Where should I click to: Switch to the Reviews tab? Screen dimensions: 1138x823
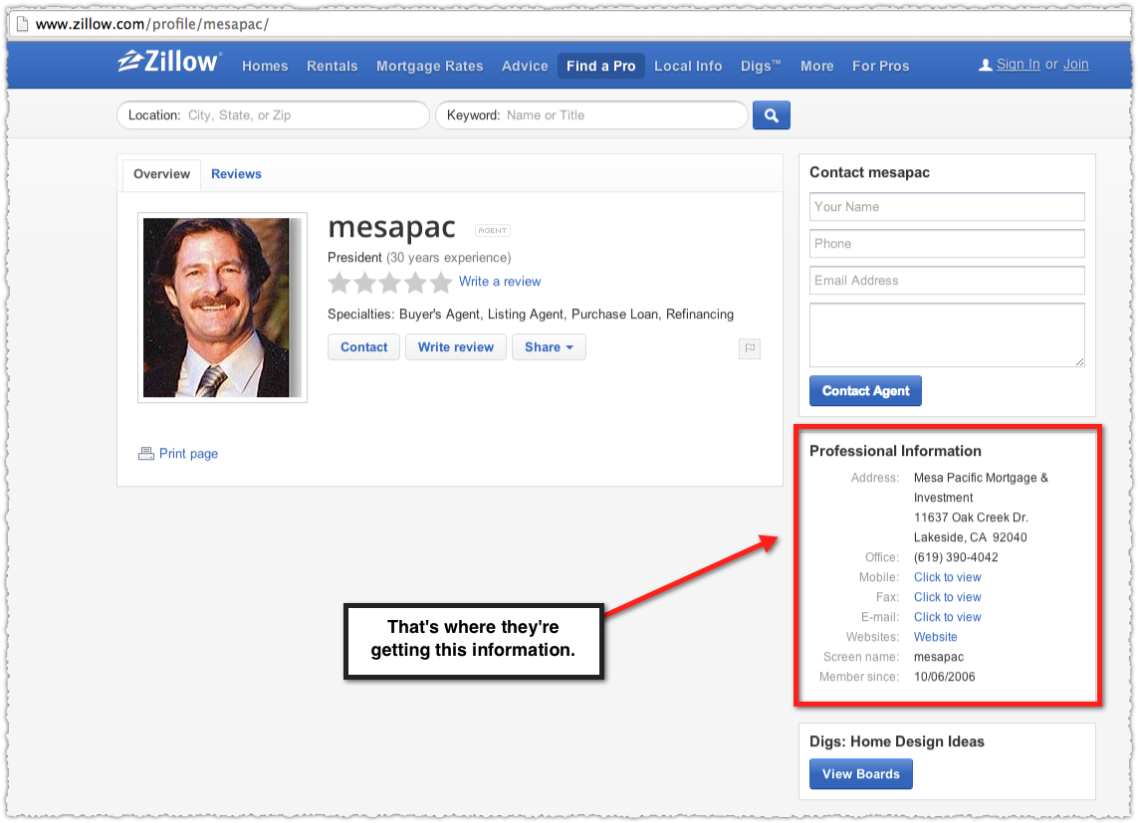point(236,175)
